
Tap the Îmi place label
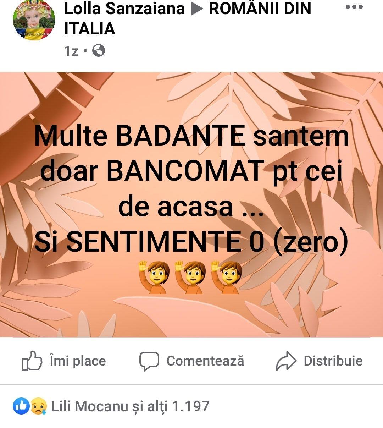pyautogui.click(x=78, y=361)
